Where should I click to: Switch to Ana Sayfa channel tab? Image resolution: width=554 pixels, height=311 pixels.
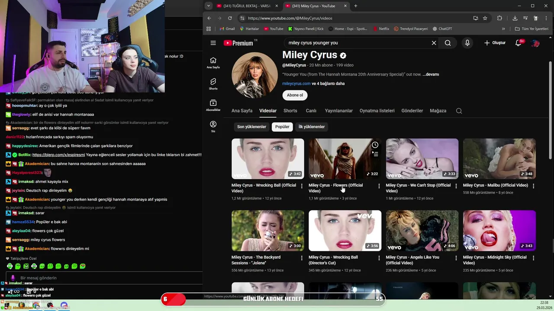(242, 111)
